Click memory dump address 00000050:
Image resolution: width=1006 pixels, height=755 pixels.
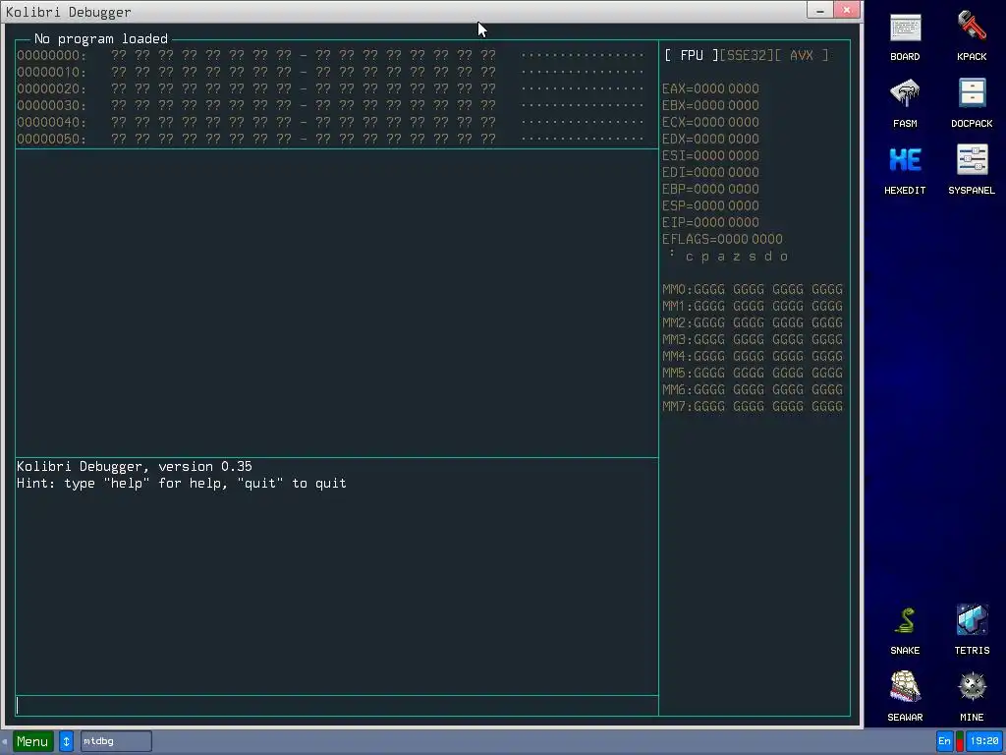coord(51,139)
